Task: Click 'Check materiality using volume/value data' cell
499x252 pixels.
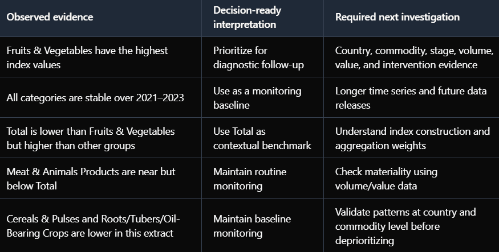Action: pyautogui.click(x=411, y=178)
